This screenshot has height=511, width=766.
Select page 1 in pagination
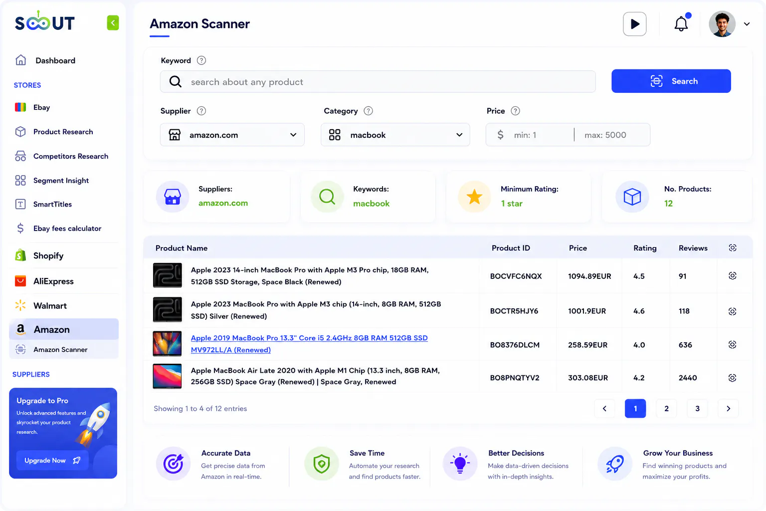tap(635, 409)
